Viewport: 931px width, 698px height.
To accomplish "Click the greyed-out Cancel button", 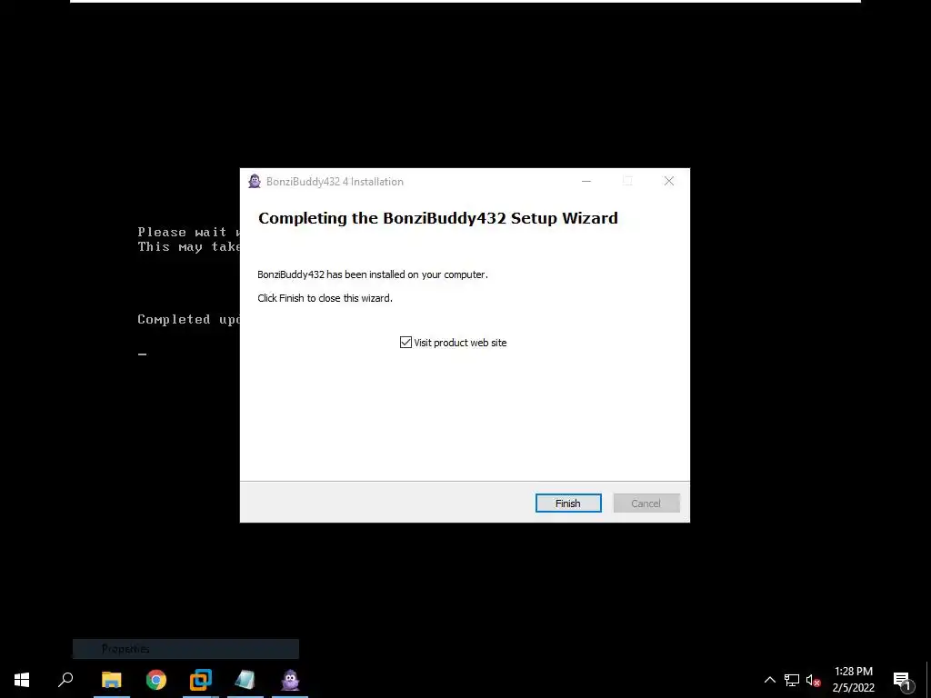I will (646, 504).
